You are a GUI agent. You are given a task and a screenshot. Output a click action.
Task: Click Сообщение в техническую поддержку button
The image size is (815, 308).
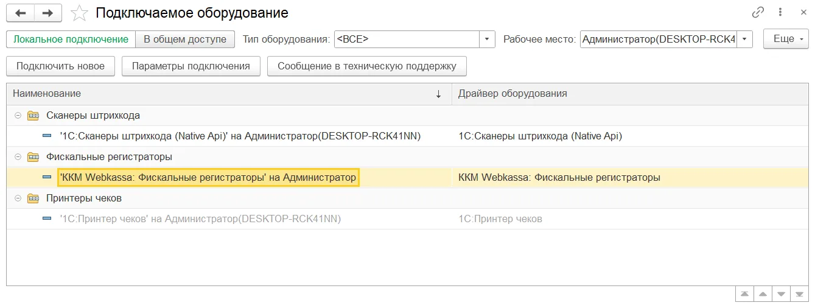(367, 66)
